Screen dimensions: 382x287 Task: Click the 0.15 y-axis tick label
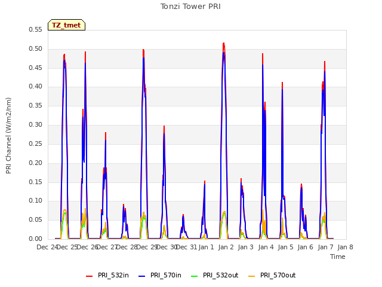[x=35, y=182]
